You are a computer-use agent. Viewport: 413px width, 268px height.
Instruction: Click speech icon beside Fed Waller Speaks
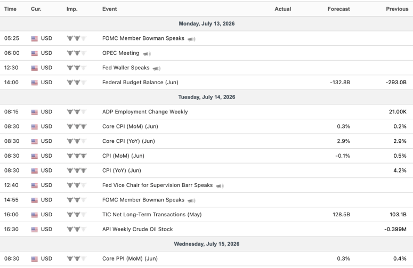pyautogui.click(x=157, y=69)
